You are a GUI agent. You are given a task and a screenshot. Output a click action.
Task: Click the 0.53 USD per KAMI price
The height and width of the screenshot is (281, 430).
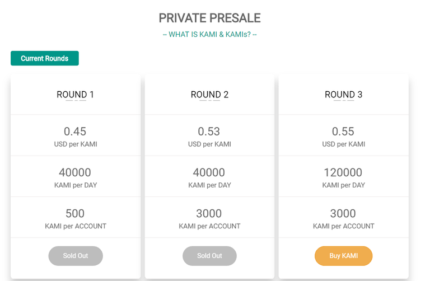point(209,136)
